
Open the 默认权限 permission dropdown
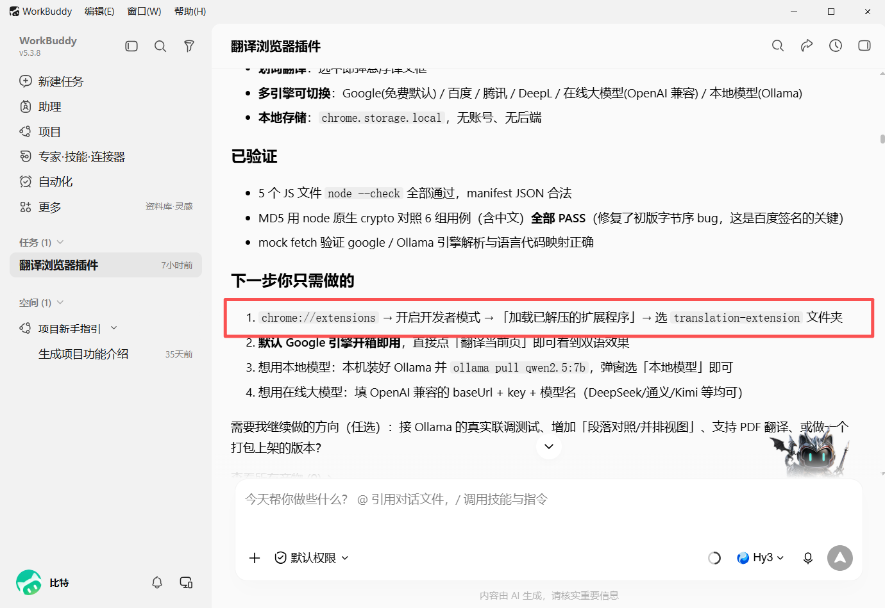coord(312,558)
